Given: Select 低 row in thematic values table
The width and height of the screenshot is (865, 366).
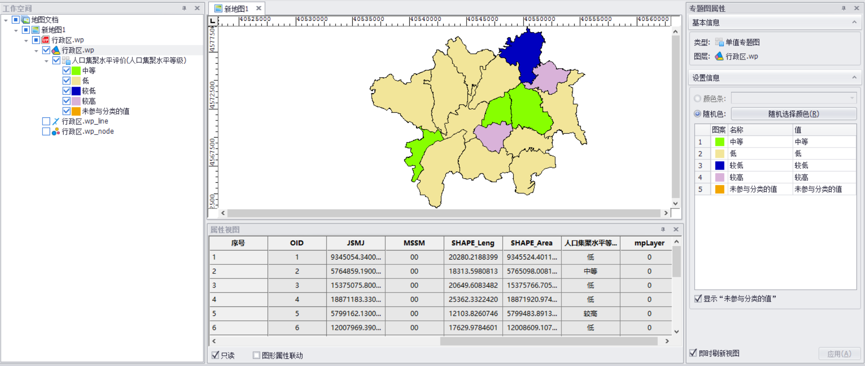Looking at the screenshot, I should click(x=775, y=153).
